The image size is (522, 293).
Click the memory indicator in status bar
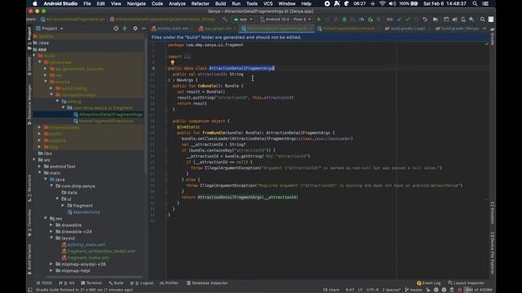(x=479, y=290)
